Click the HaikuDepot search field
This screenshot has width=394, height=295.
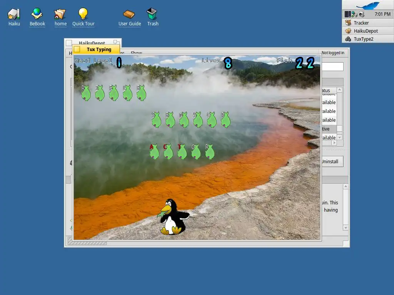tap(332, 67)
